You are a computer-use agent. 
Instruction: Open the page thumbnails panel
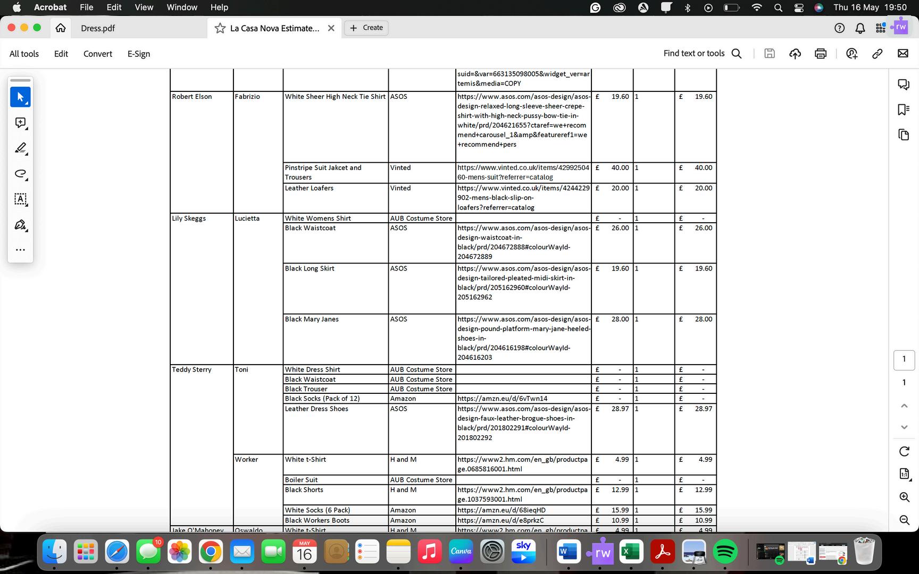click(x=904, y=134)
